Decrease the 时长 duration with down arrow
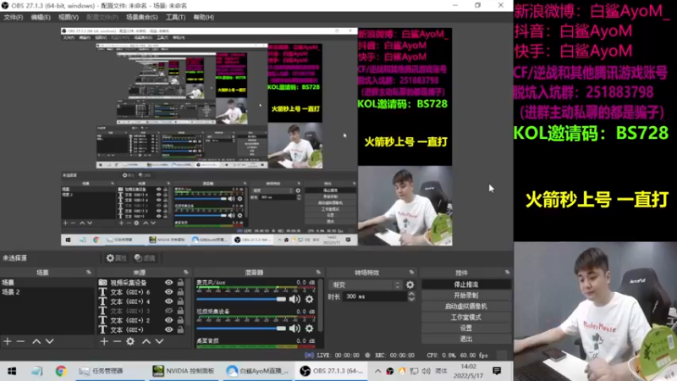Viewport: 677px width, 381px height. click(x=411, y=299)
